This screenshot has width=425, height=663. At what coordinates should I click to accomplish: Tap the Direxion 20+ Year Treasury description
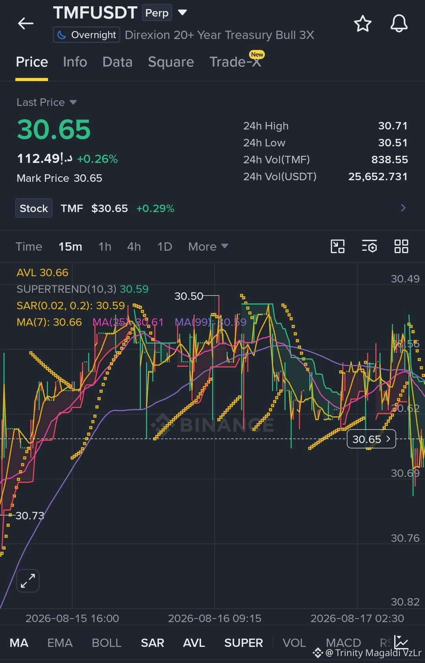(220, 35)
